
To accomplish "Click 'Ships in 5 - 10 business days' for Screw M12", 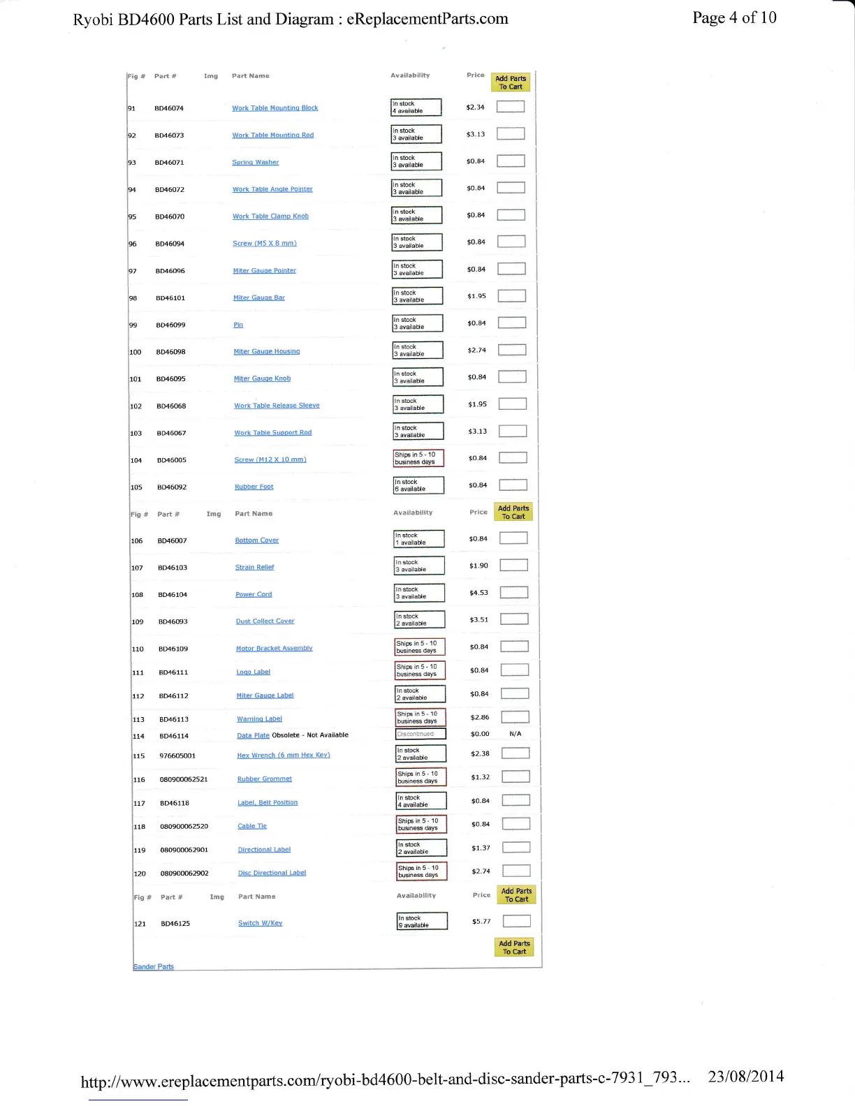I will [x=418, y=458].
